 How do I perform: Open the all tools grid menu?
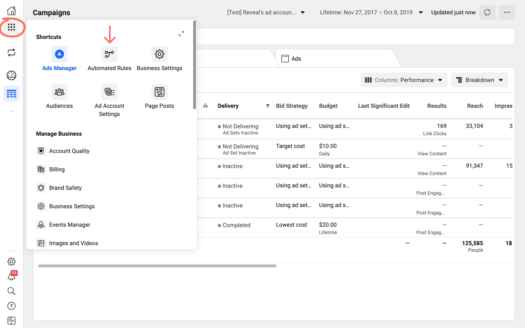pos(11,27)
